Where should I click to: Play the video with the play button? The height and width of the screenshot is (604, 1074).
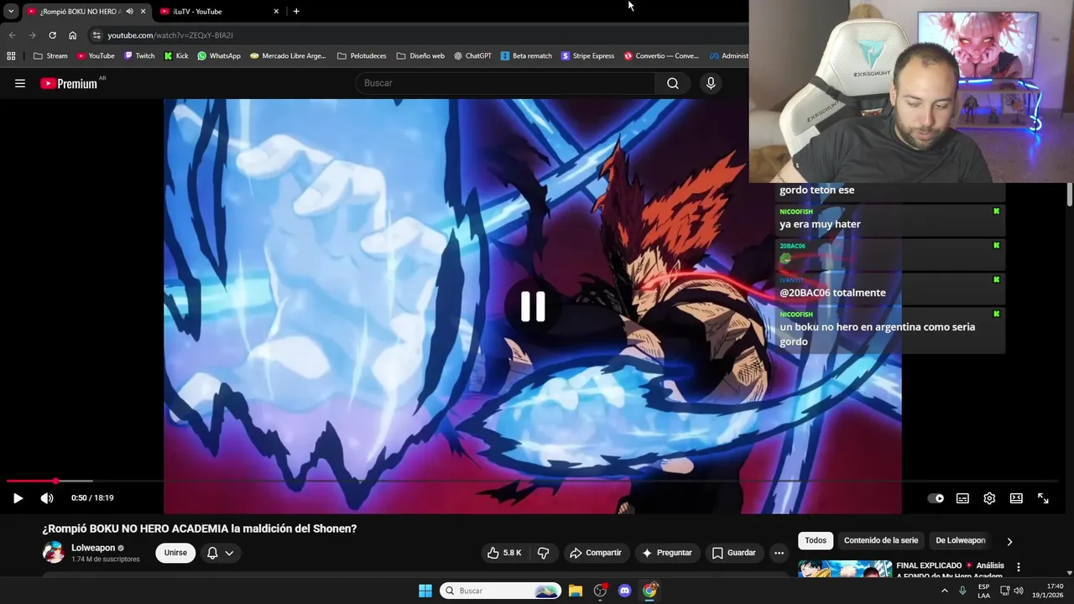click(18, 498)
